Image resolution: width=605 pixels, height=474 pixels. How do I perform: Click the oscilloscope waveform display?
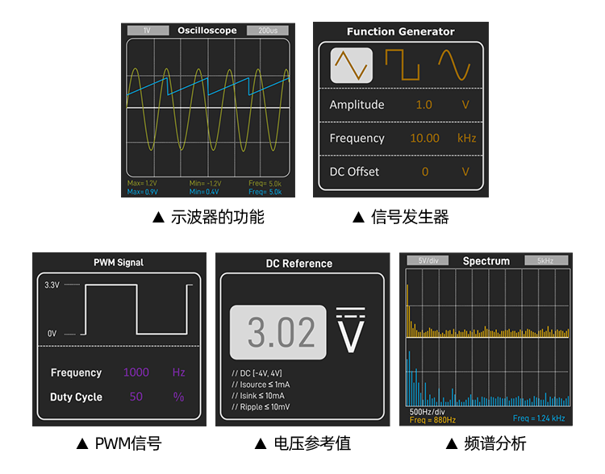point(208,107)
